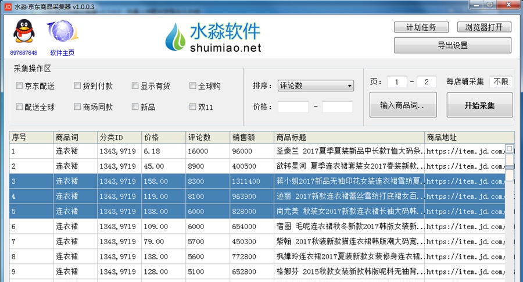Viewport: 523px width, 282px height.
Task: Check the 显示有货 option
Action: pyautogui.click(x=135, y=86)
